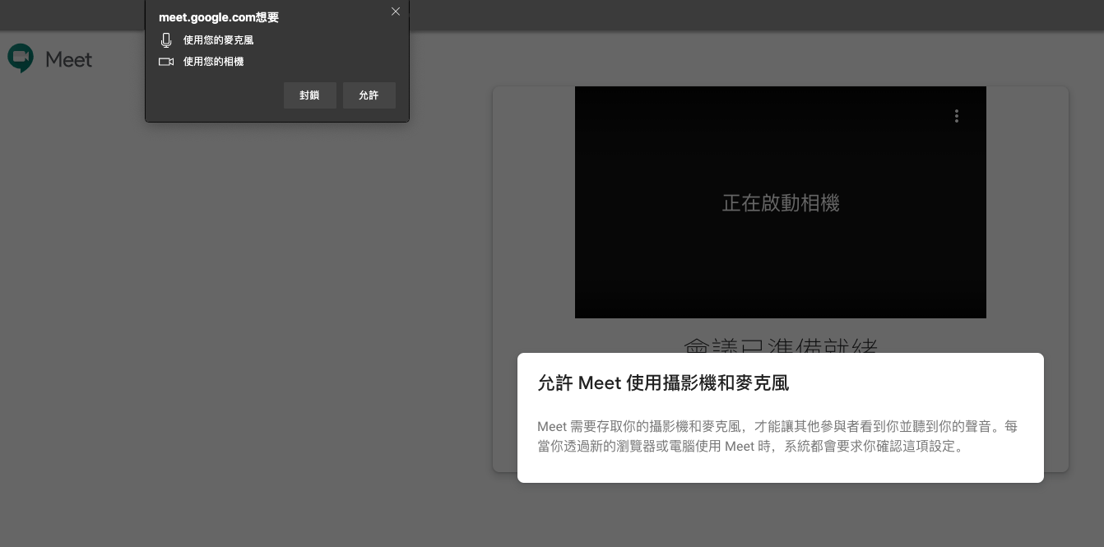Viewport: 1104px width, 547px height.
Task: Click the 使用您的麥克風 text
Action: (x=218, y=40)
